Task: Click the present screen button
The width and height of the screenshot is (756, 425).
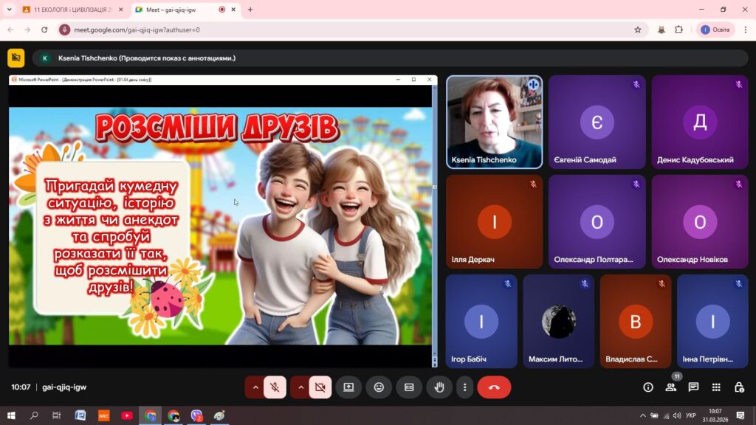Action: [348, 387]
